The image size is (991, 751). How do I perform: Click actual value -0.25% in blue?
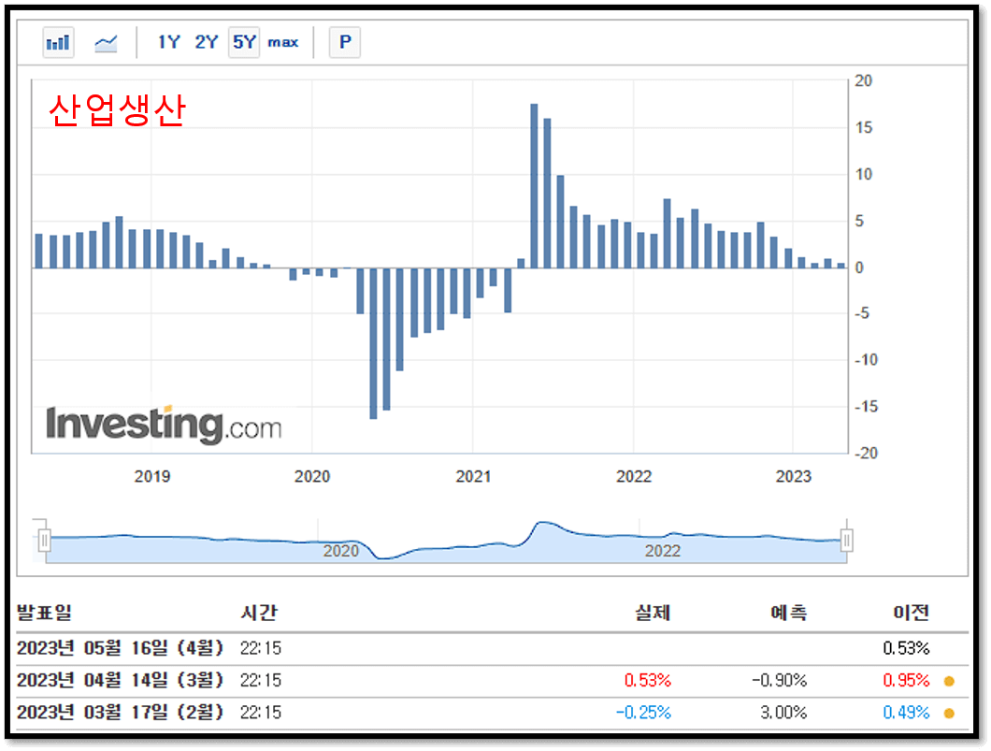643,713
